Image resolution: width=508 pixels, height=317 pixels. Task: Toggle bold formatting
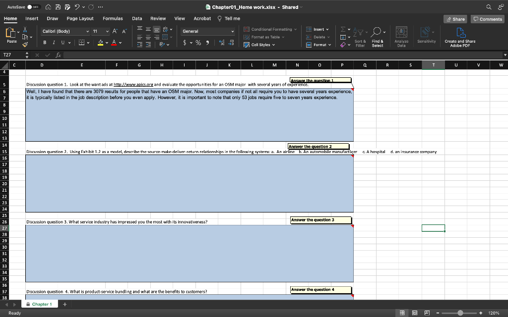tap(45, 42)
